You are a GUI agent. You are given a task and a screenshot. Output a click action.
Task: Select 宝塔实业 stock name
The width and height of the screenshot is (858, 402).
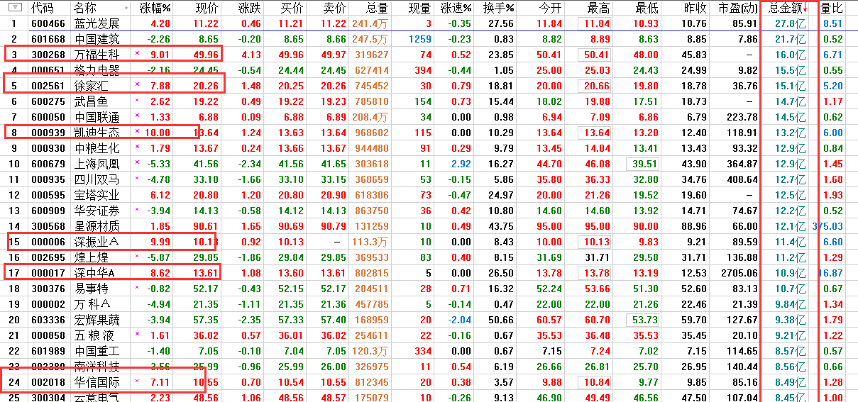(x=97, y=195)
